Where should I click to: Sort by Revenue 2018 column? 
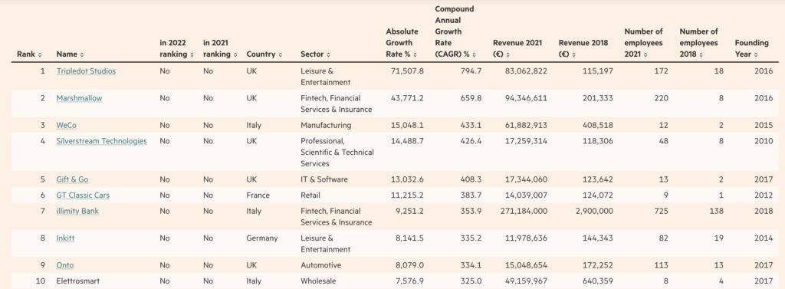(573, 54)
